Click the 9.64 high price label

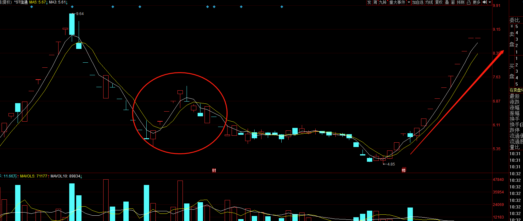pos(80,14)
